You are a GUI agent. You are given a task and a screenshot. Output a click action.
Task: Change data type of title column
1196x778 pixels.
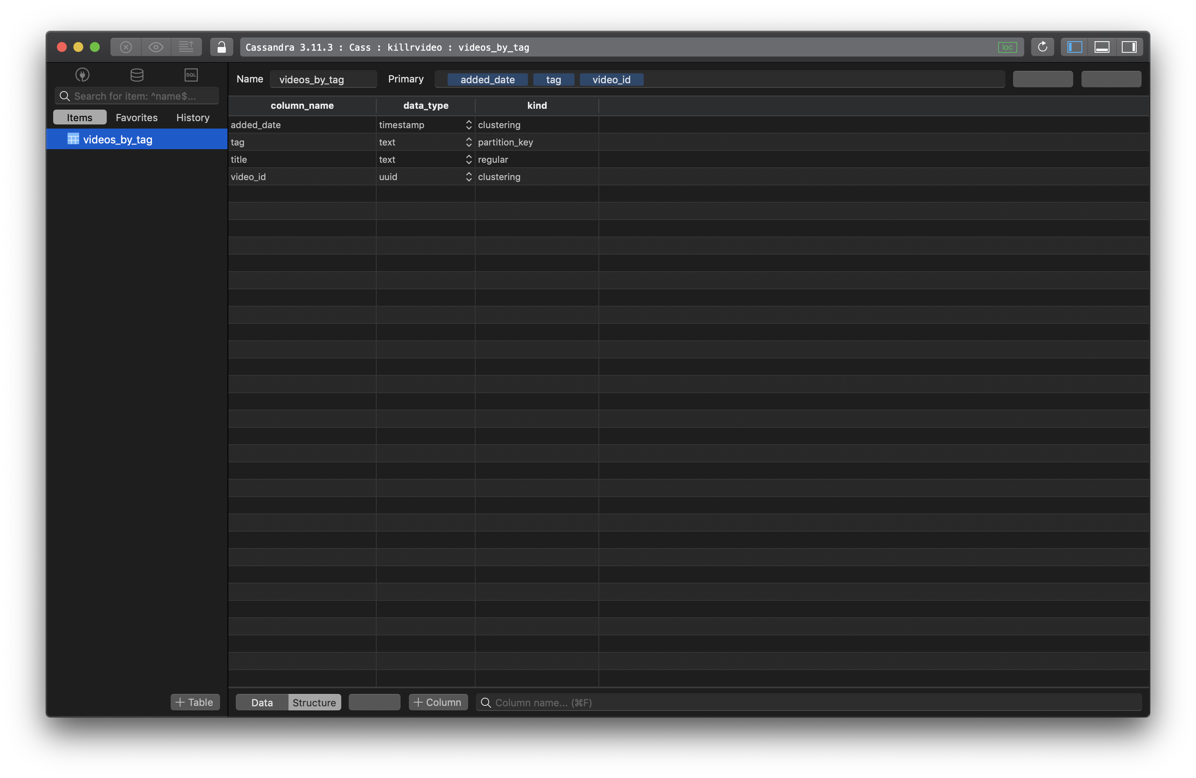pos(468,159)
